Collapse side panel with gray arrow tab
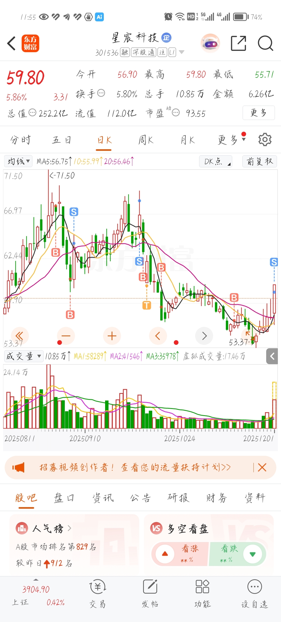This screenshot has width=281, height=622. (272, 356)
